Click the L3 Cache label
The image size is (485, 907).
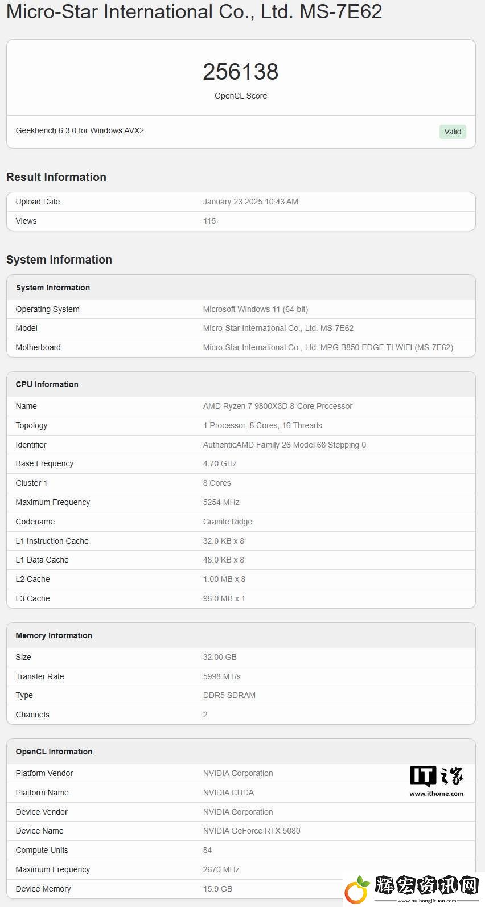coord(32,598)
